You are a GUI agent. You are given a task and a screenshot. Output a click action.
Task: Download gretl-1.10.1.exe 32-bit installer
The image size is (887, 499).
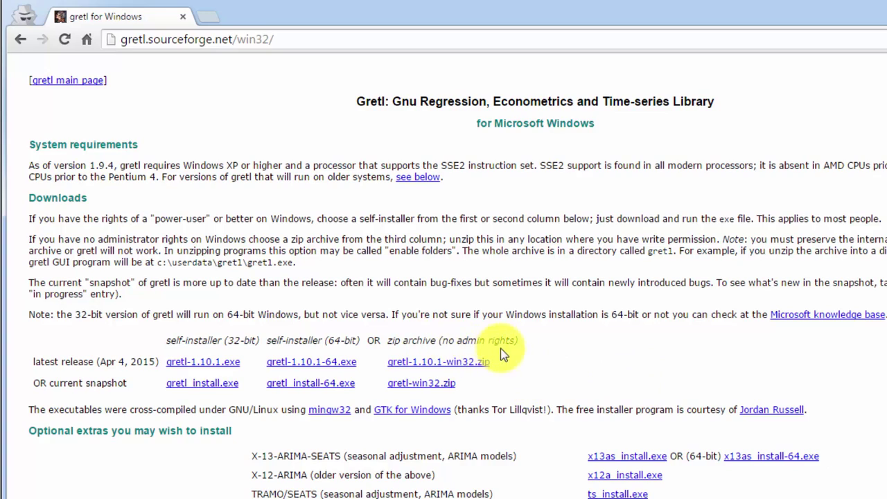203,362
